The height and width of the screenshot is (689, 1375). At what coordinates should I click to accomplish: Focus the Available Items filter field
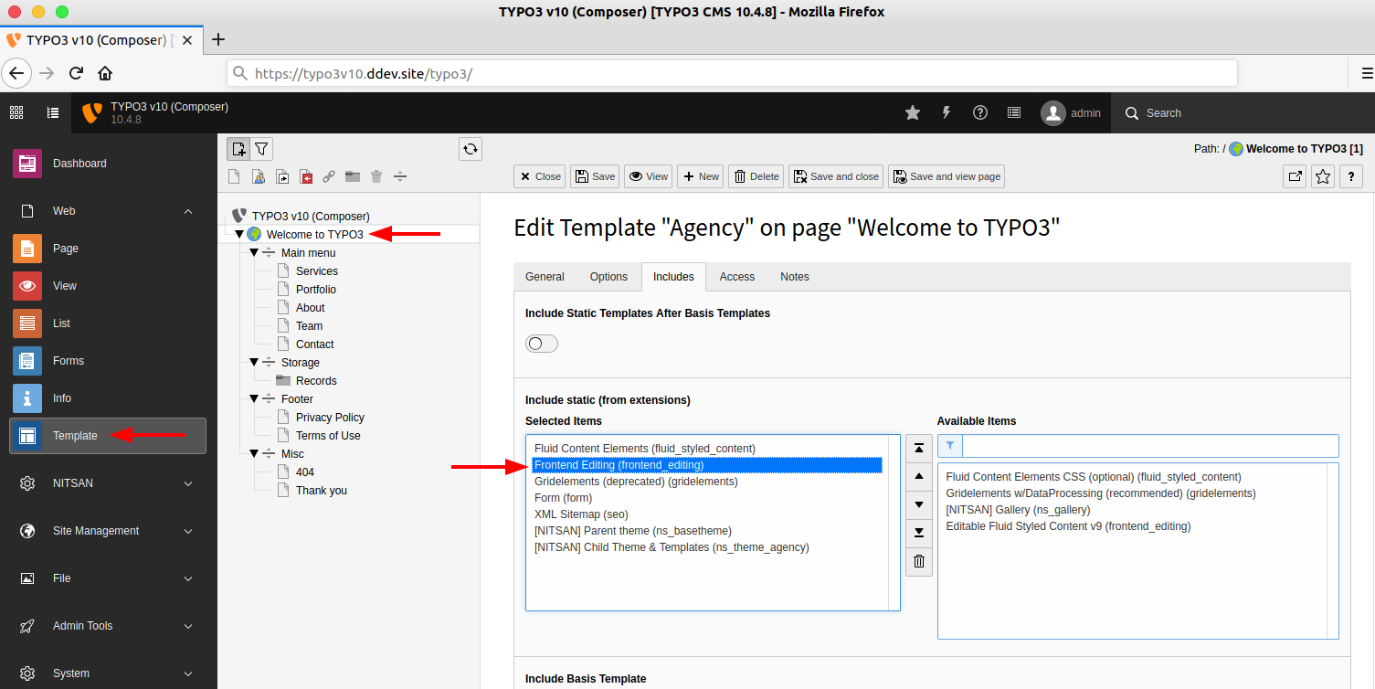[1150, 446]
